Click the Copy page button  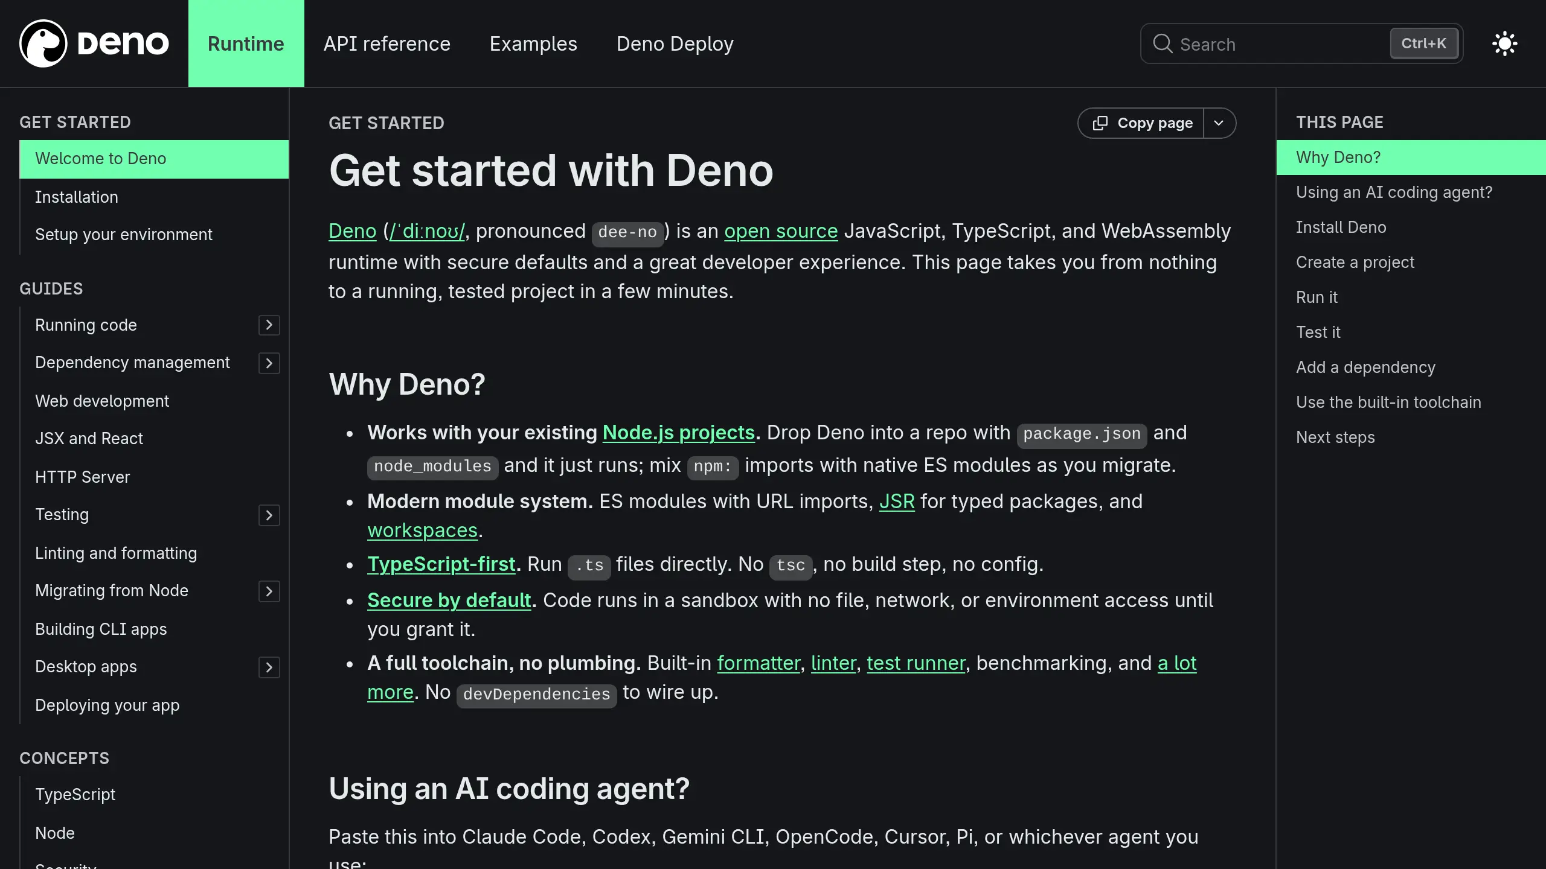point(1141,123)
